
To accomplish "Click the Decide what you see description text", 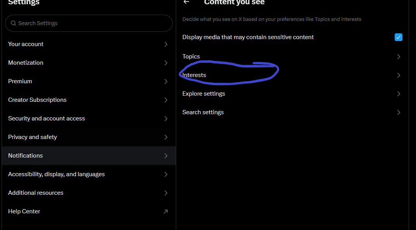I will pos(272,19).
